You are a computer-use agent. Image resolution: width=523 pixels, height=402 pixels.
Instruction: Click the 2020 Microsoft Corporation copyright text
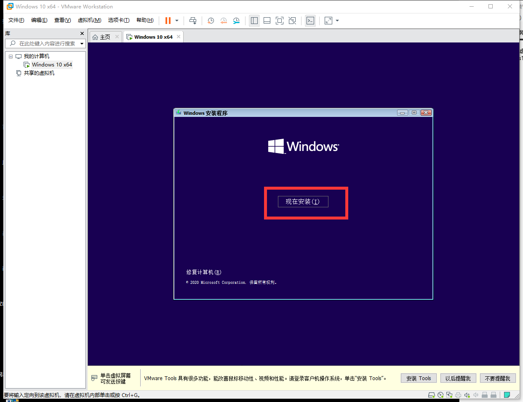click(231, 283)
